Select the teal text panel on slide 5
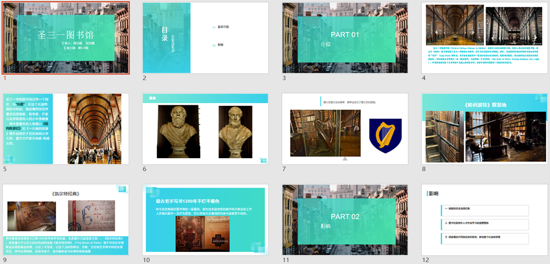 pyautogui.click(x=28, y=129)
